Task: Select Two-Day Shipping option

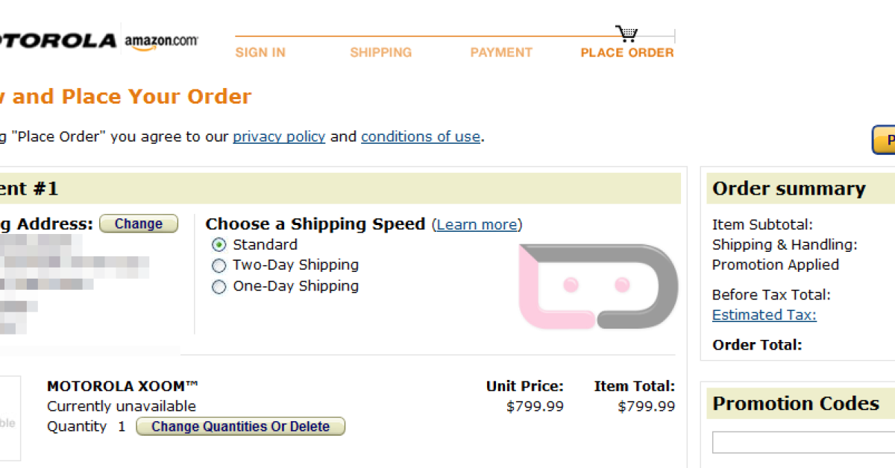Action: (219, 265)
